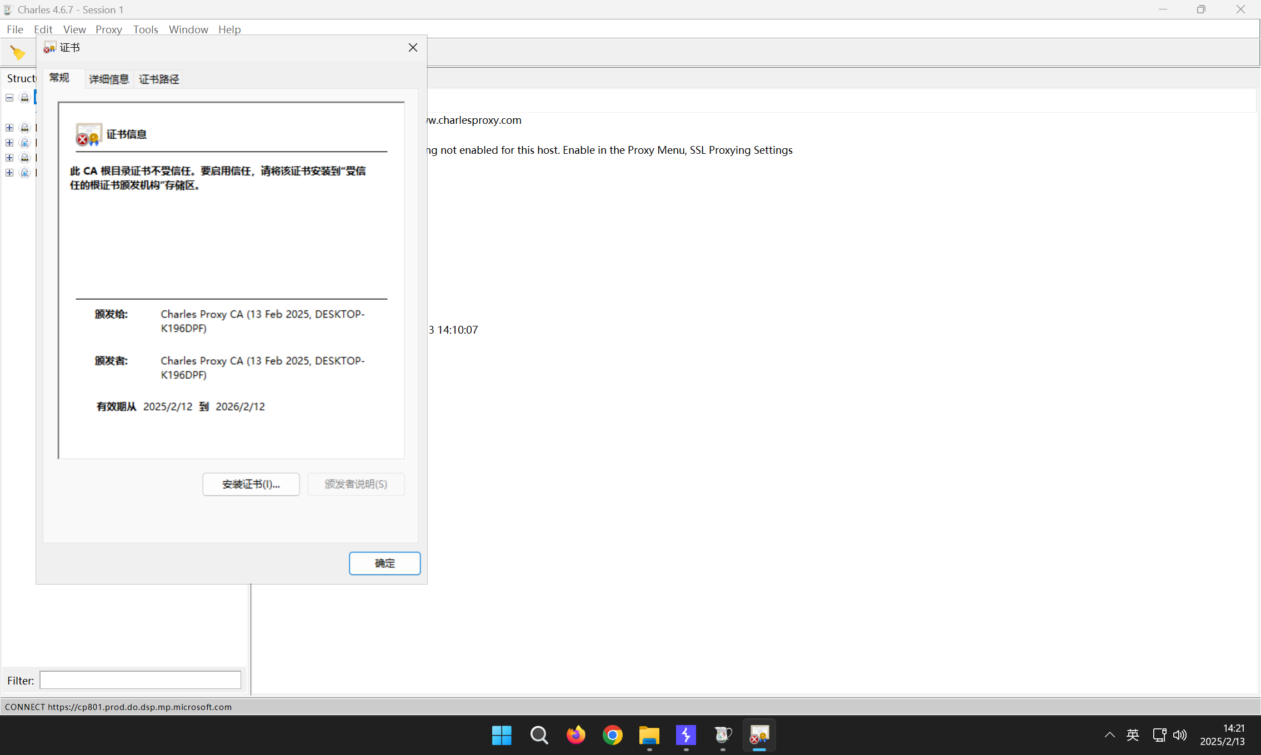Screen dimensions: 1261x755
Task: Click the volume speaker tray icon
Action: coord(1179,735)
